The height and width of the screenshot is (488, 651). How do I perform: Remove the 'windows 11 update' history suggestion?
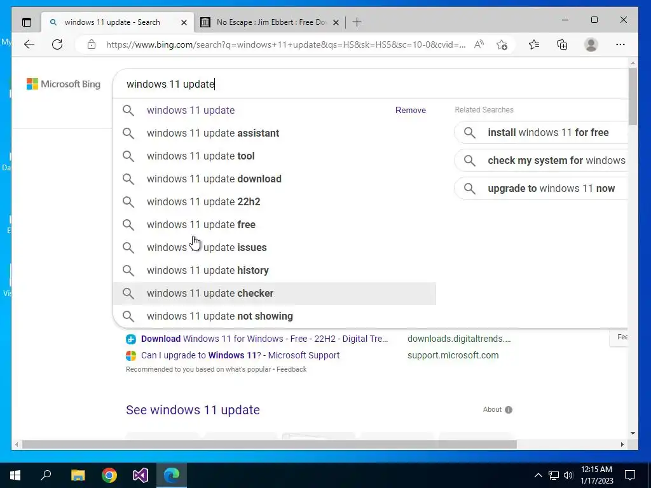[411, 111]
